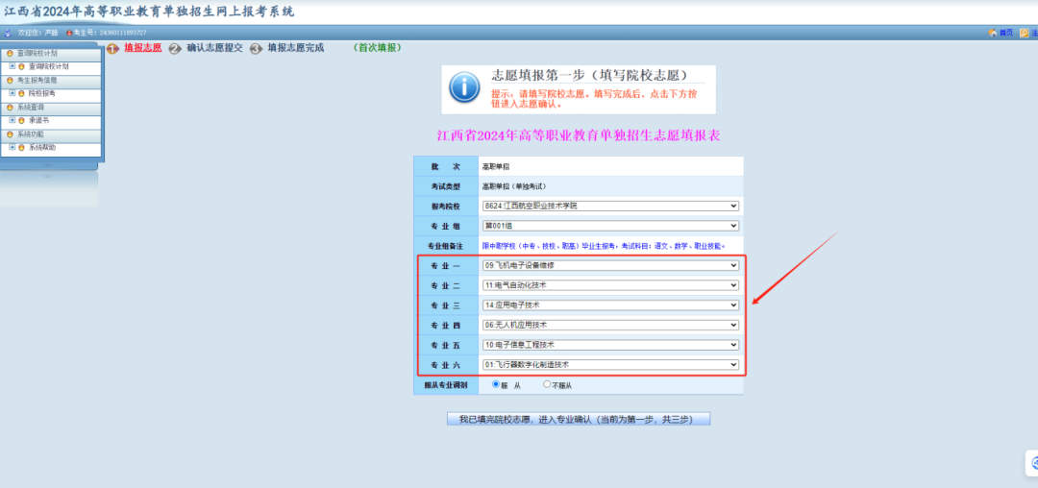Click the step 1 number icon before 填报志愿
Viewport: 1038px width, 488px height.
(112, 48)
